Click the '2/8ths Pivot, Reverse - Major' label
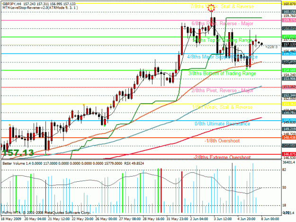This screenshot has height=222, width=296. (222, 90)
